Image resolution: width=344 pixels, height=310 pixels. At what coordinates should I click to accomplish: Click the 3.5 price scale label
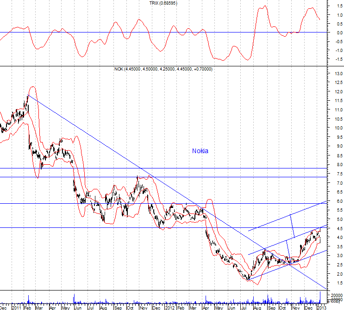[340, 247]
